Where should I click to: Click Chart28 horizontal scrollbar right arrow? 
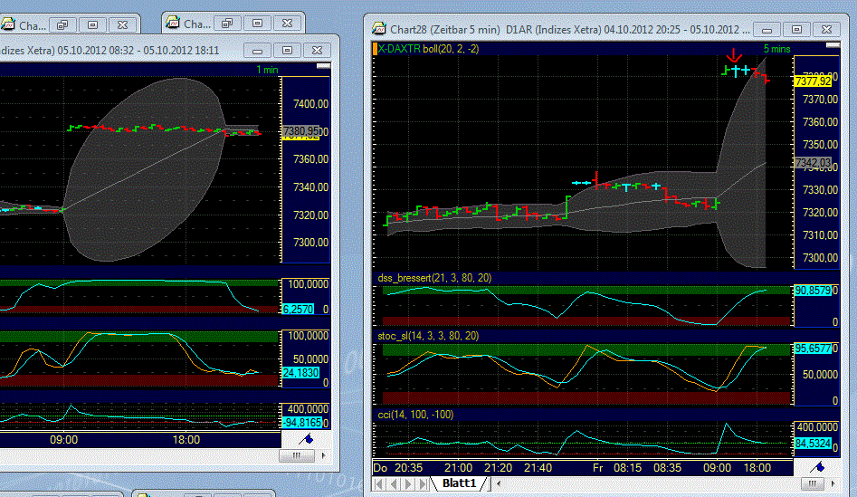click(x=833, y=483)
